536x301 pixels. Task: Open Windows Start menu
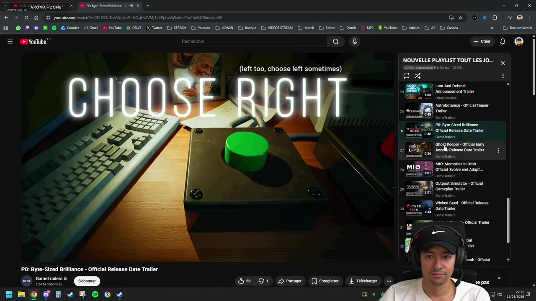pyautogui.click(x=9, y=295)
